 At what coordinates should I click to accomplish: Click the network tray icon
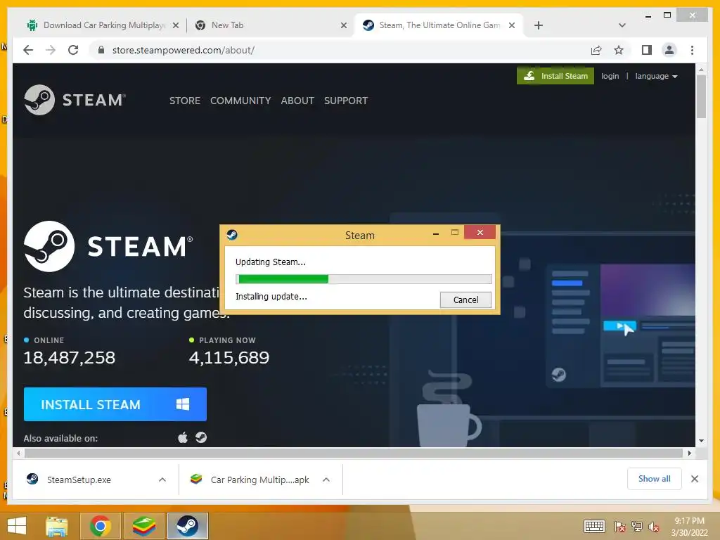coord(637,526)
